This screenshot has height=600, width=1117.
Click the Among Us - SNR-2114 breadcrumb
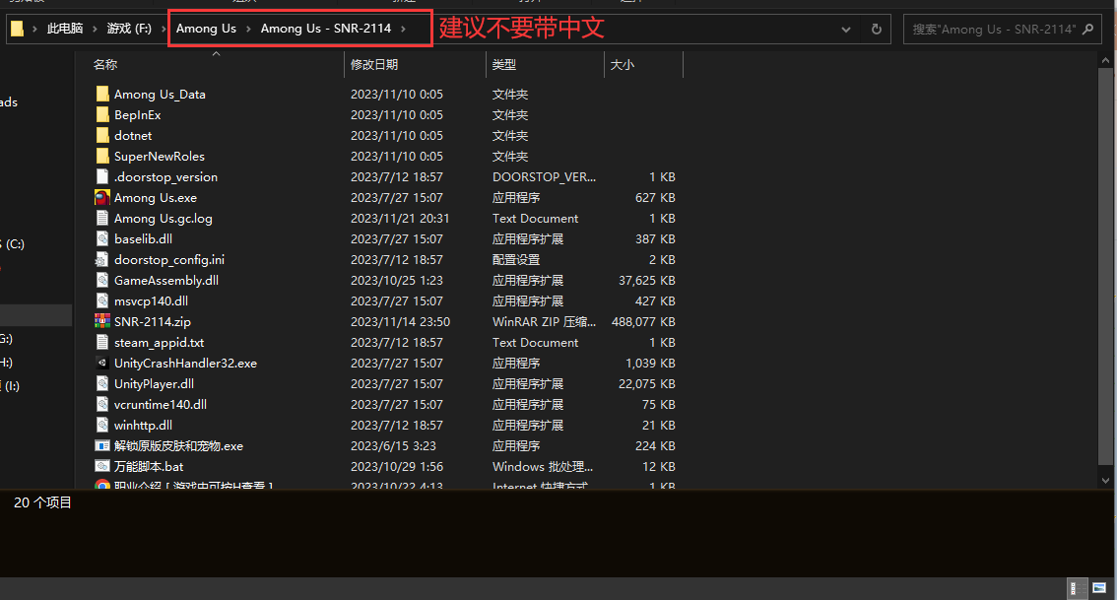point(326,29)
